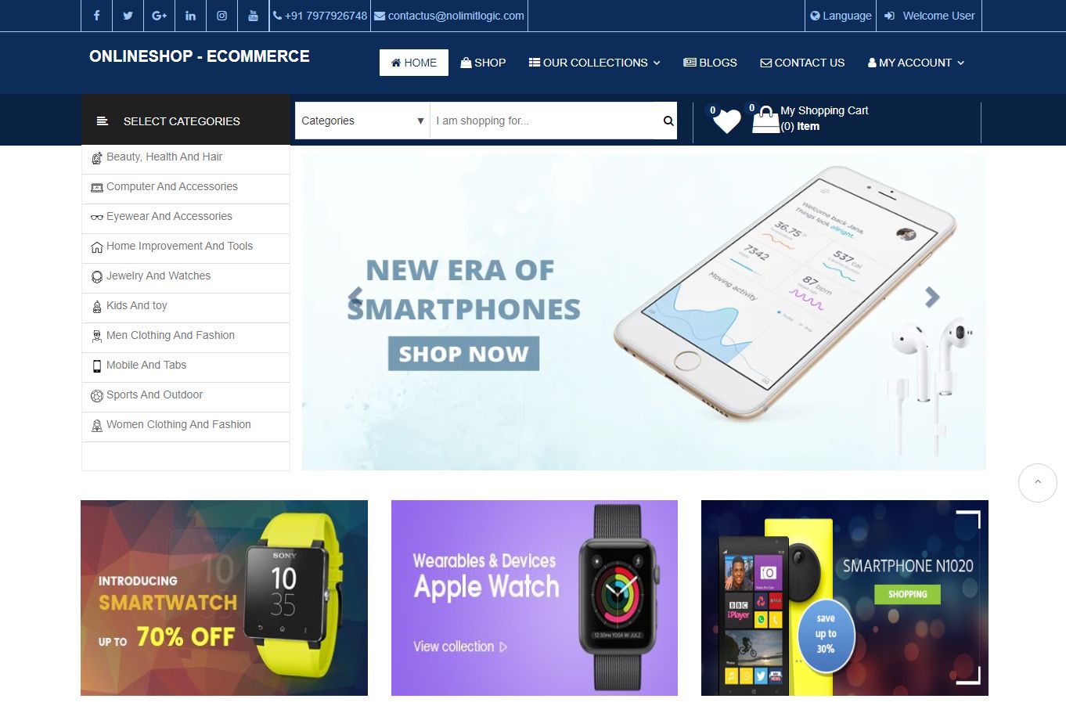
Task: Click the wishlist heart icon
Action: pyautogui.click(x=727, y=121)
